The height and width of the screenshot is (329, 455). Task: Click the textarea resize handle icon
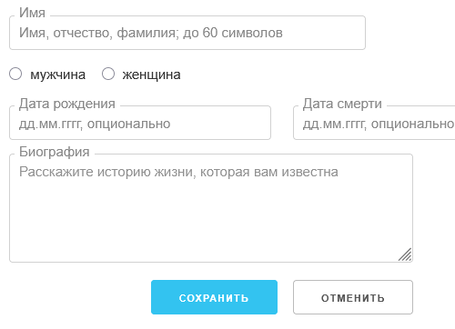tap(405, 254)
